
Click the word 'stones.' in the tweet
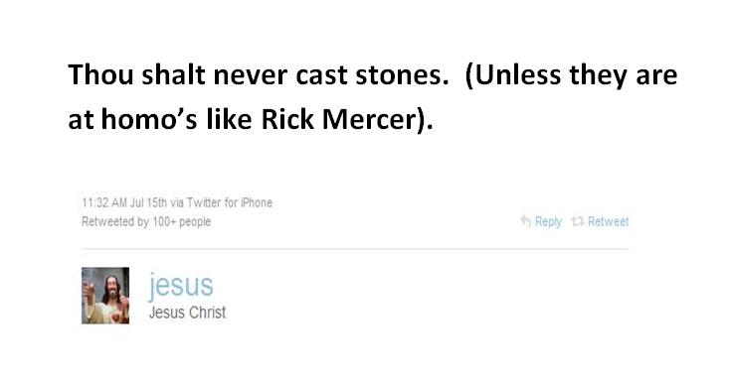pyautogui.click(x=402, y=75)
